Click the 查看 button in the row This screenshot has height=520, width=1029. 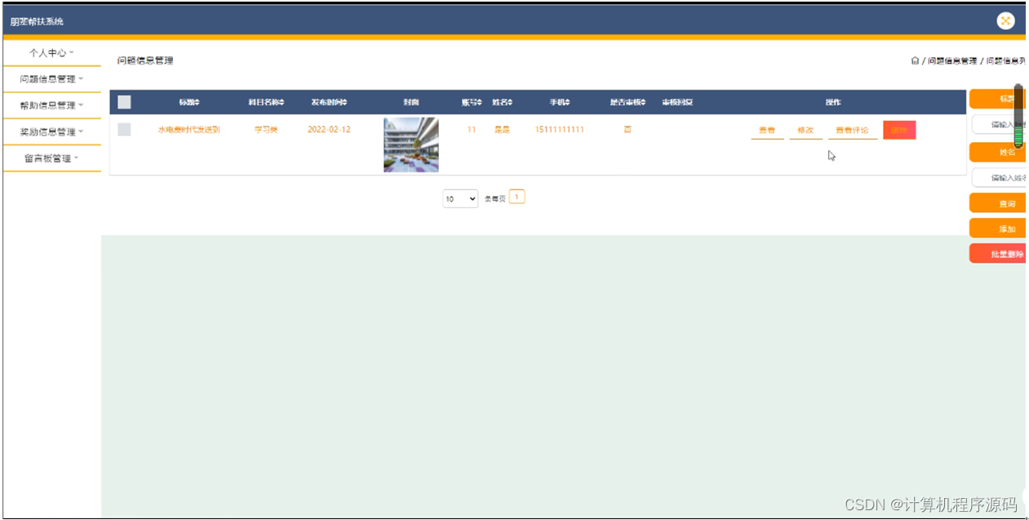tap(767, 131)
